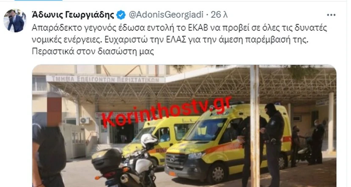
Task: Click the black top case on the motorcycle
Action: pyautogui.click(x=107, y=158)
